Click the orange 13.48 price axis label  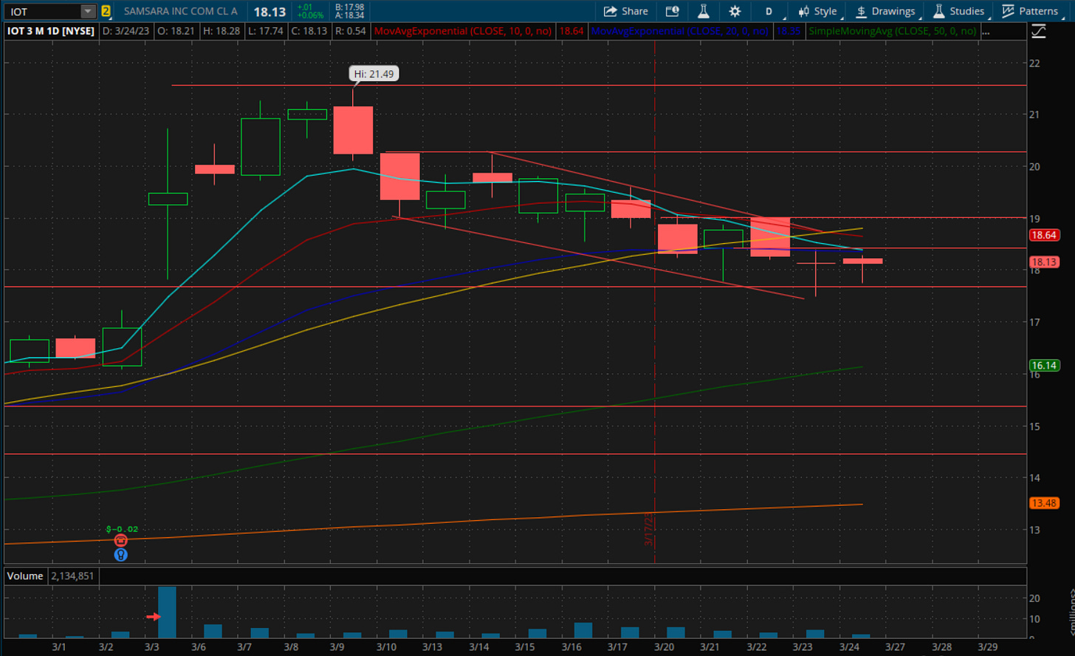tap(1044, 502)
